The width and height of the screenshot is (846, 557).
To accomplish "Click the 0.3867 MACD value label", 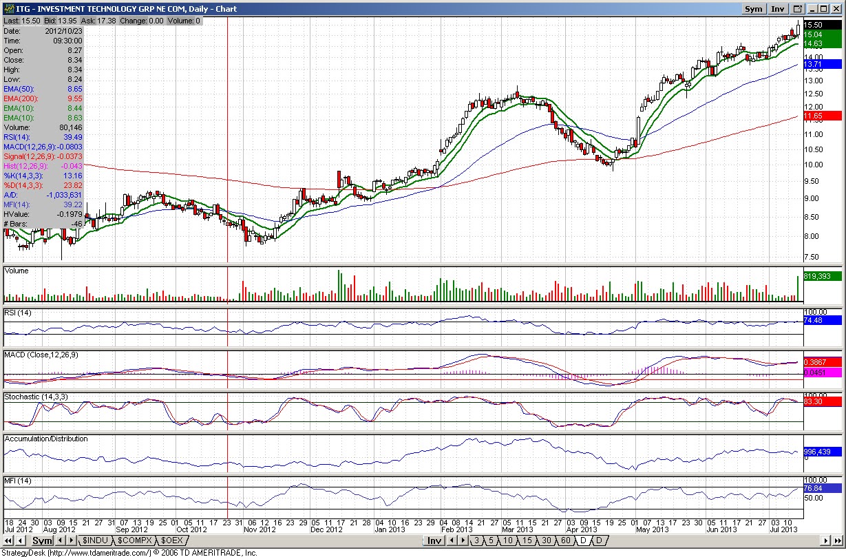I will [822, 362].
